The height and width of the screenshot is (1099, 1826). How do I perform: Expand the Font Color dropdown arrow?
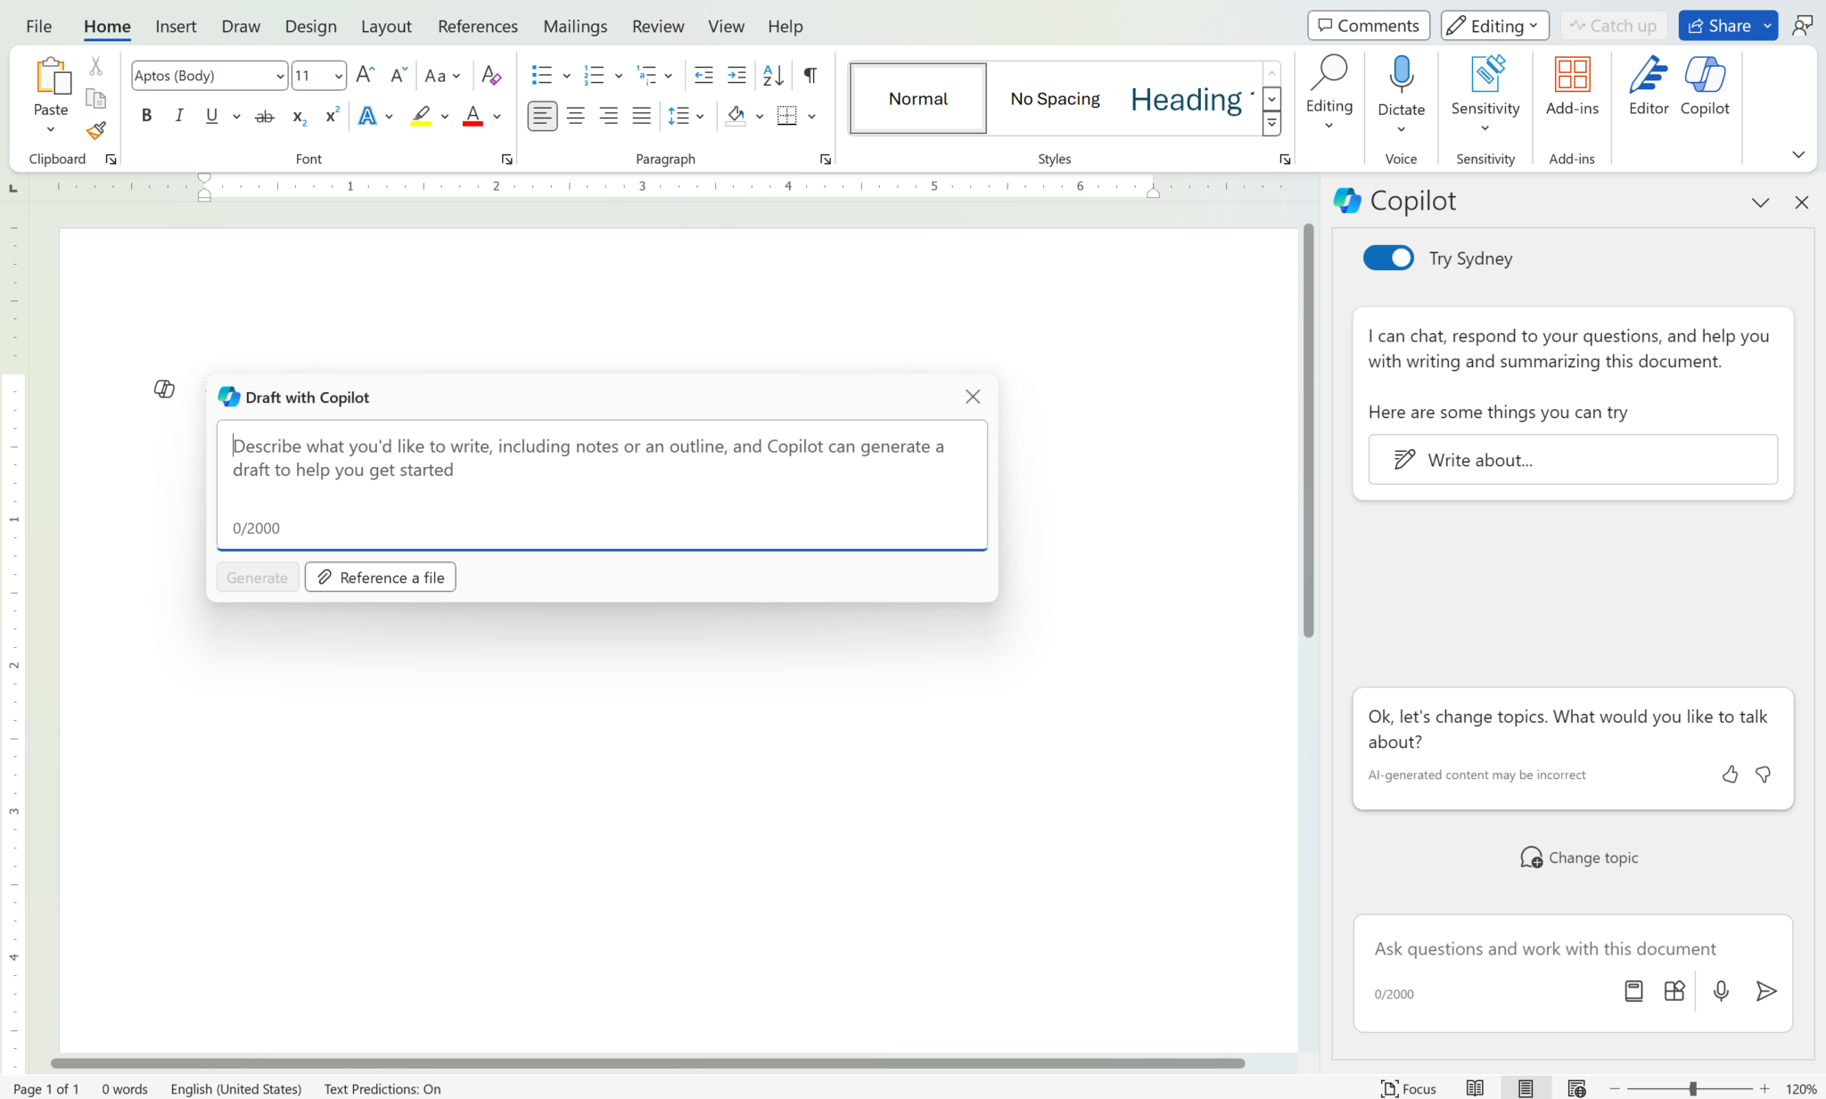coord(496,117)
